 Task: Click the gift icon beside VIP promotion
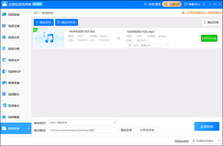pos(183,13)
